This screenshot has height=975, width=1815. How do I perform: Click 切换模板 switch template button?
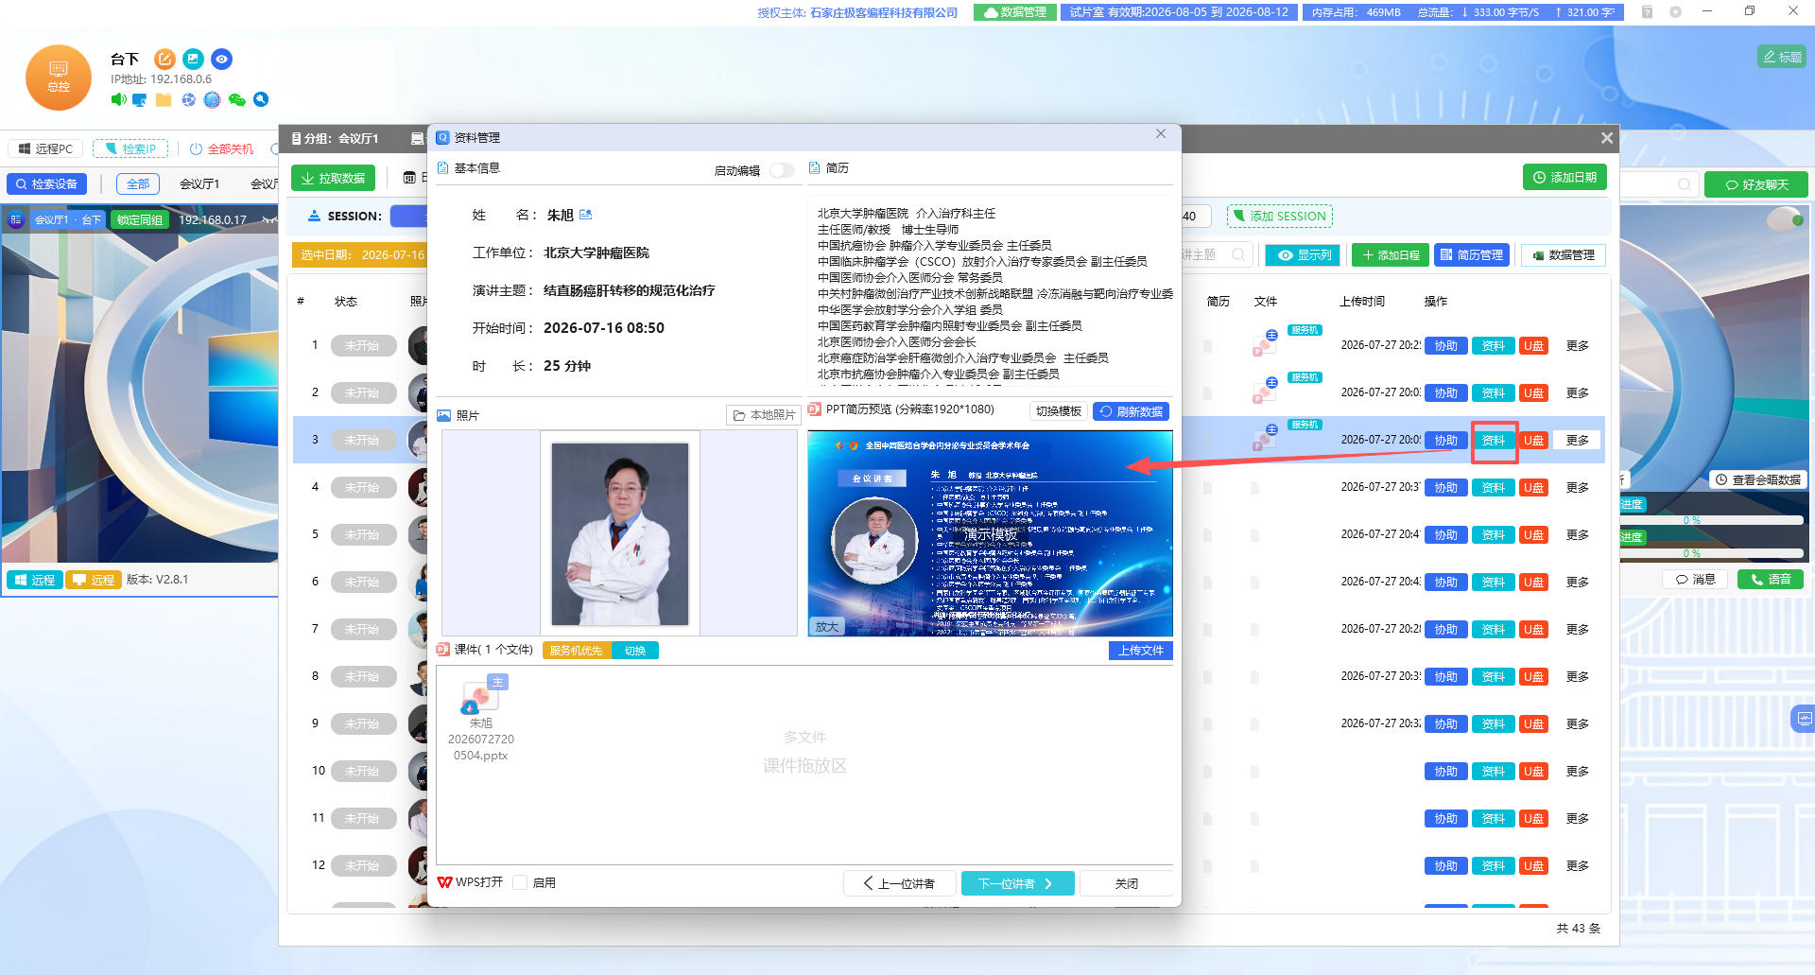pyautogui.click(x=1059, y=411)
